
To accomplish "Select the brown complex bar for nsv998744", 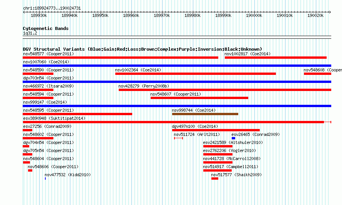I will pyautogui.click(x=205, y=114).
